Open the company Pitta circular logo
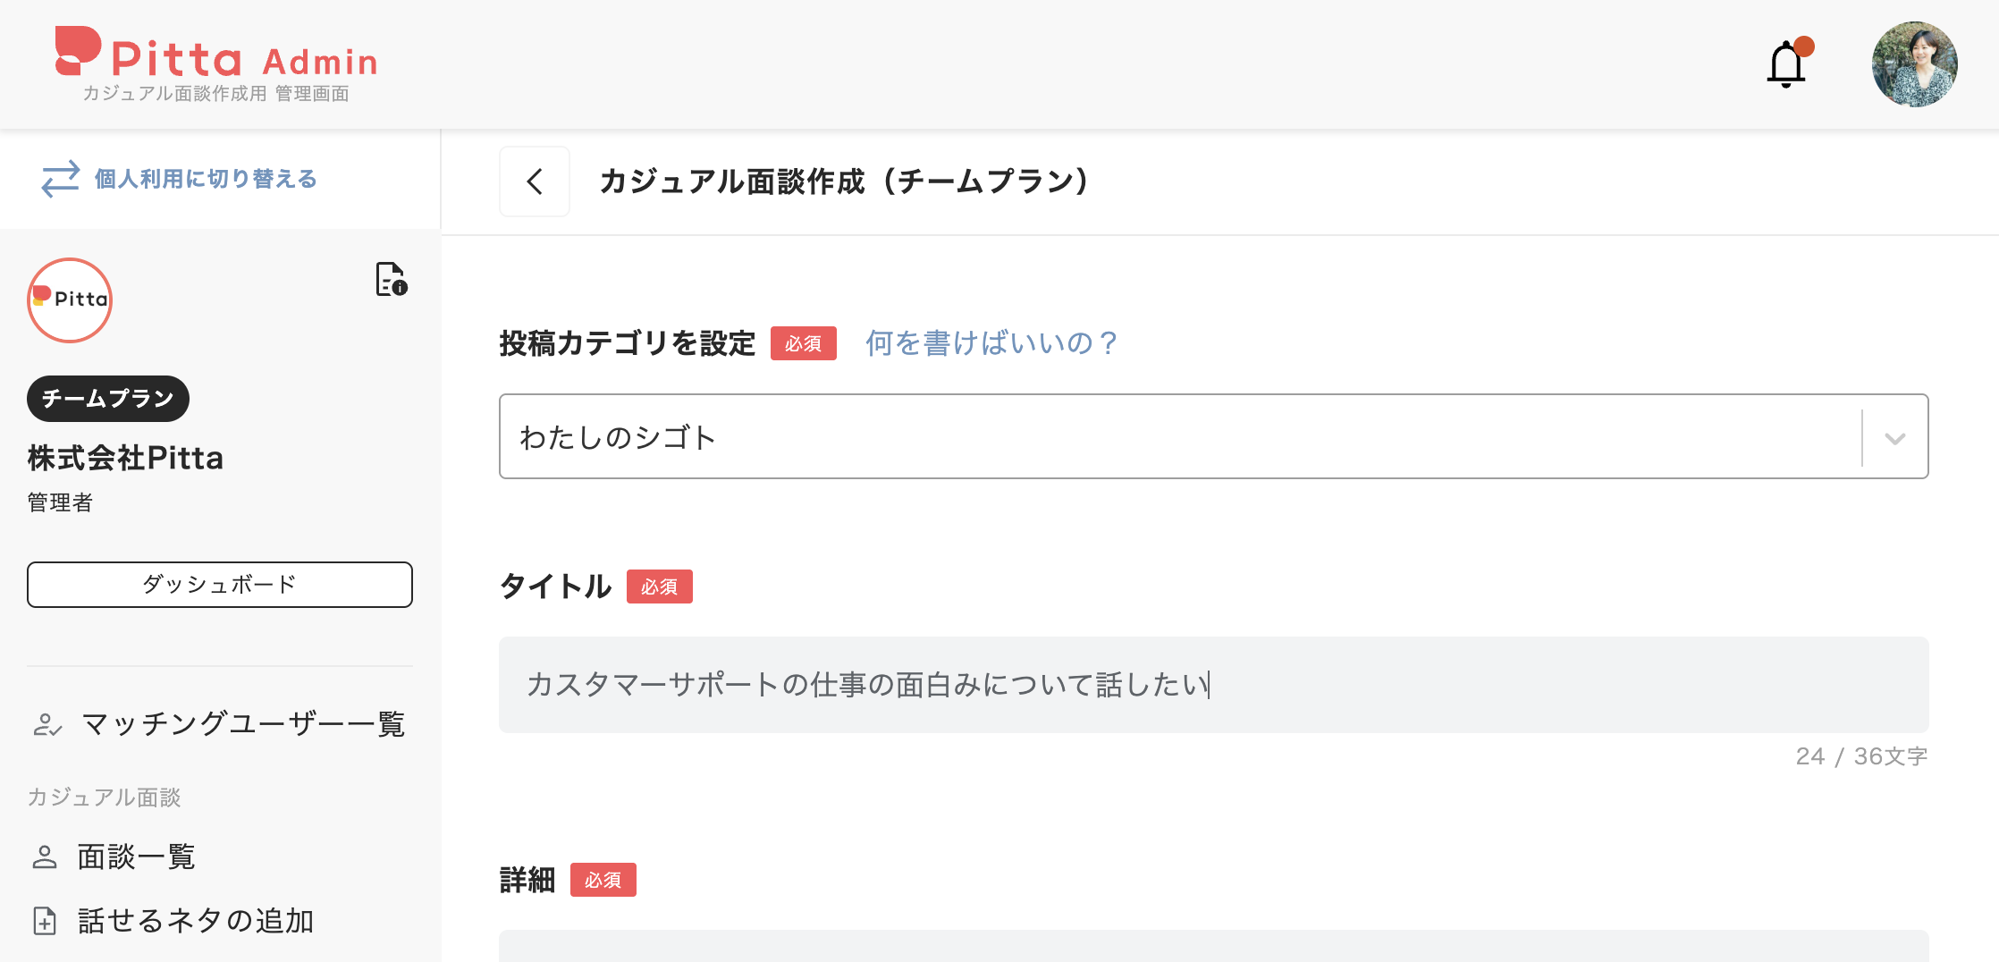 pyautogui.click(x=69, y=300)
